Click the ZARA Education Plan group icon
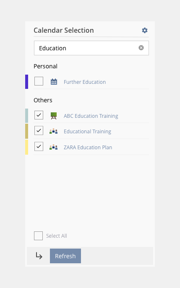 click(x=54, y=147)
